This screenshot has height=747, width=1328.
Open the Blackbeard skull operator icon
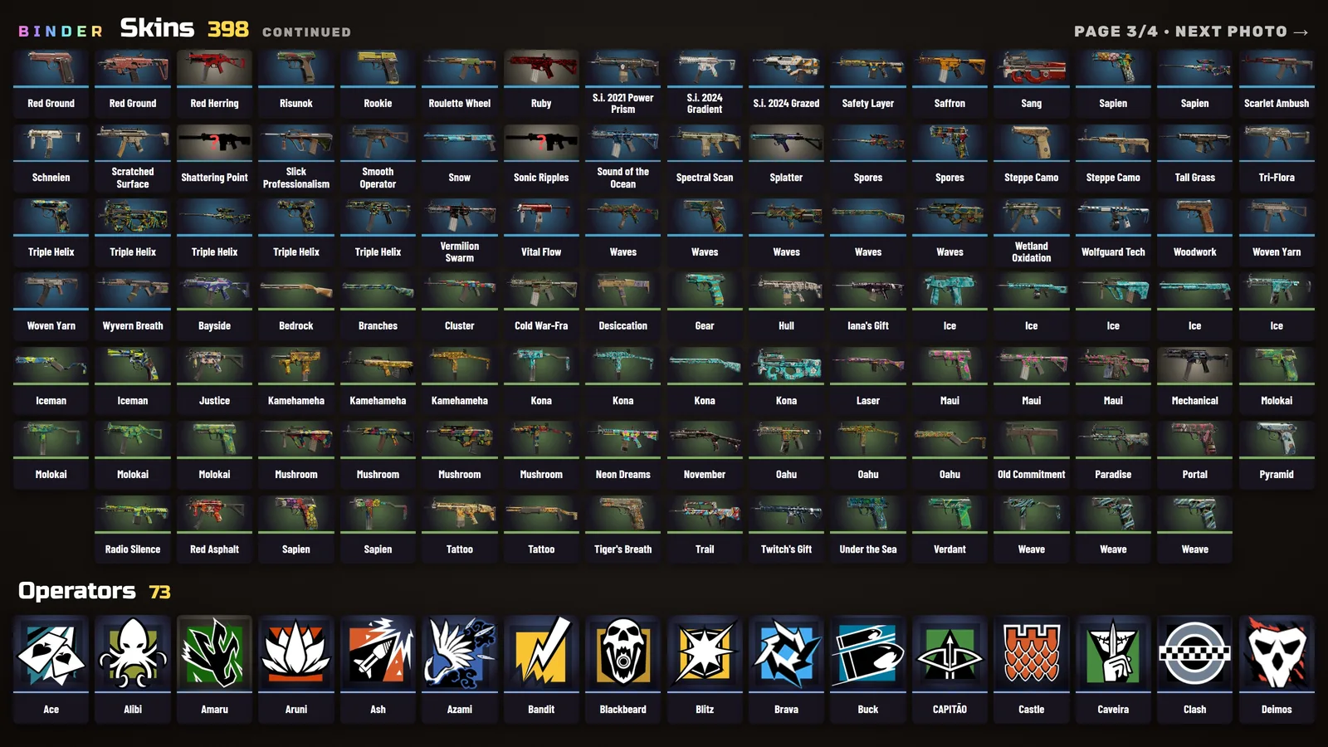[623, 653]
